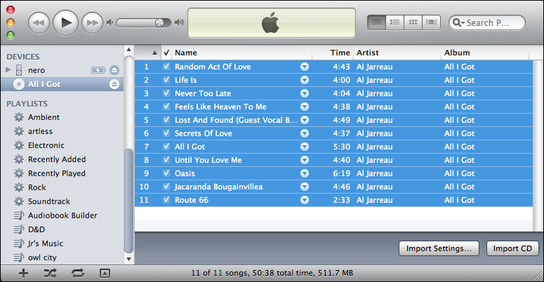Uncheck Random Act Of Love

(166, 66)
